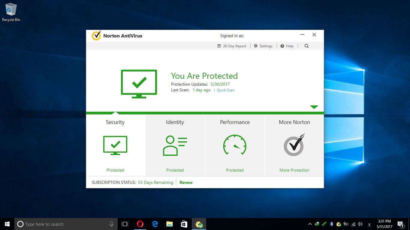The image size is (410, 230).
Task: Click the Renew link
Action: click(x=186, y=182)
